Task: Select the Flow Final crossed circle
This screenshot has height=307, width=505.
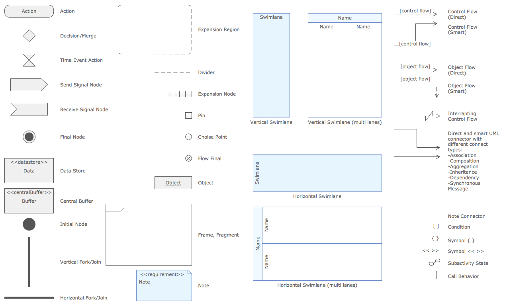Action: click(x=189, y=158)
